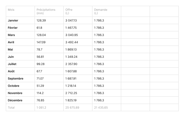Click the Total row label
This screenshot has width=186, height=117.
pyautogui.click(x=11, y=108)
